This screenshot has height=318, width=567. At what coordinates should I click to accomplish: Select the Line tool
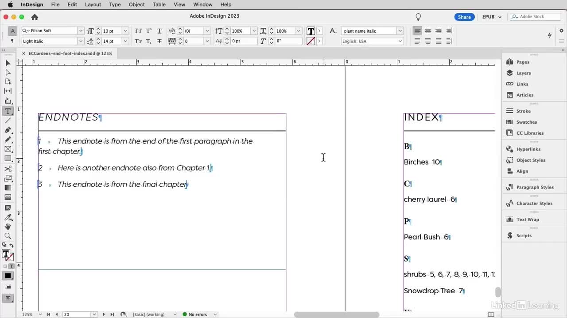8,121
